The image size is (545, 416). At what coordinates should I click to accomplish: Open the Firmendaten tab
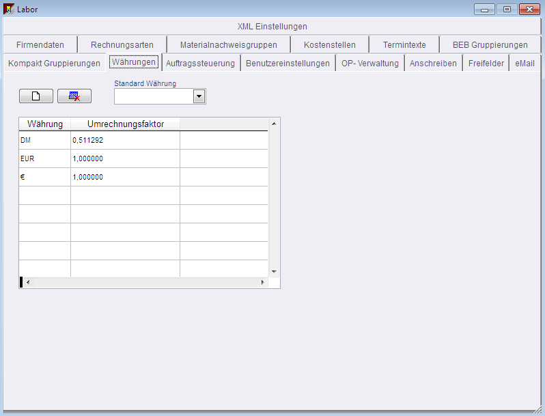[x=40, y=45]
